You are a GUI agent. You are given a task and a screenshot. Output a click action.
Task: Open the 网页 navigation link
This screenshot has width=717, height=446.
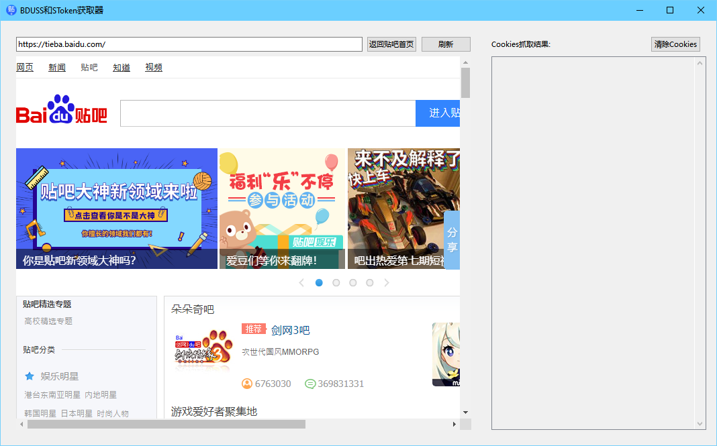(x=25, y=67)
